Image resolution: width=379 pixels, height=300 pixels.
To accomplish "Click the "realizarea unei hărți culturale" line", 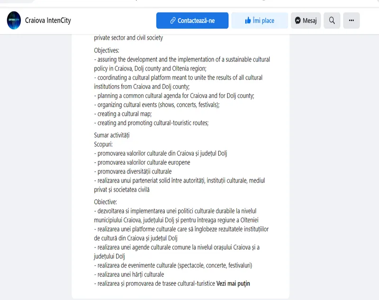I will pos(129,274).
